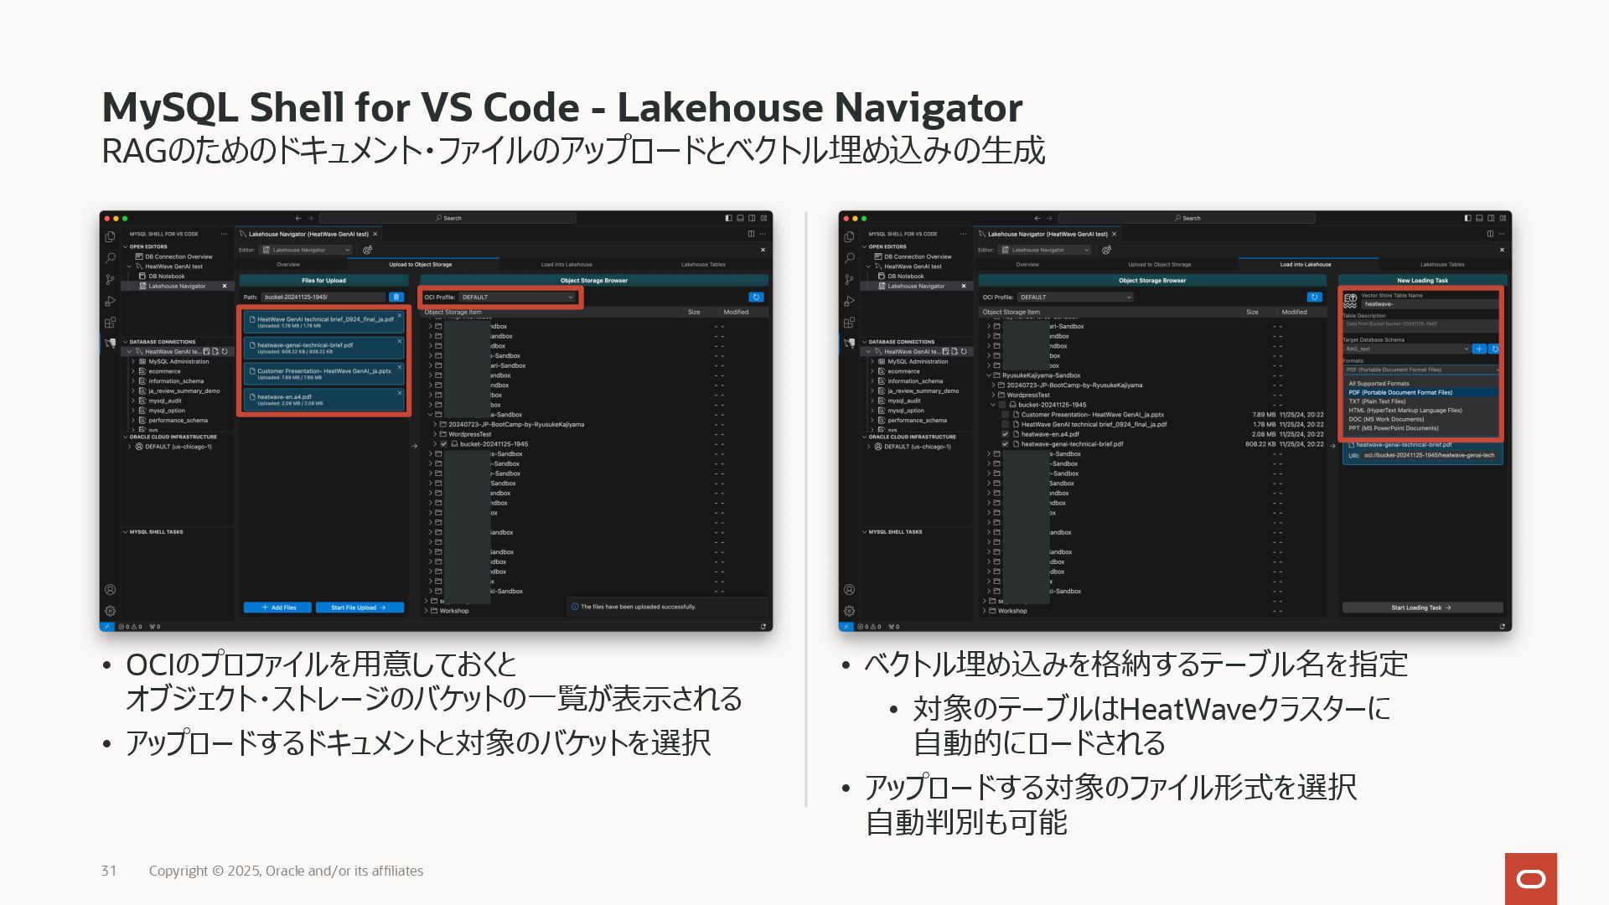The width and height of the screenshot is (1609, 905).
Task: Open Run and Debug icon in left window
Action: 110,301
